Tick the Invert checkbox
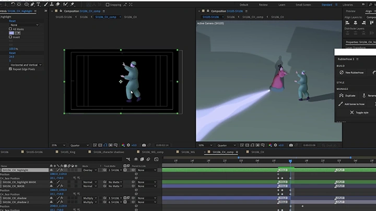Image resolution: width=376 pixels, height=211 pixels. coord(10,37)
